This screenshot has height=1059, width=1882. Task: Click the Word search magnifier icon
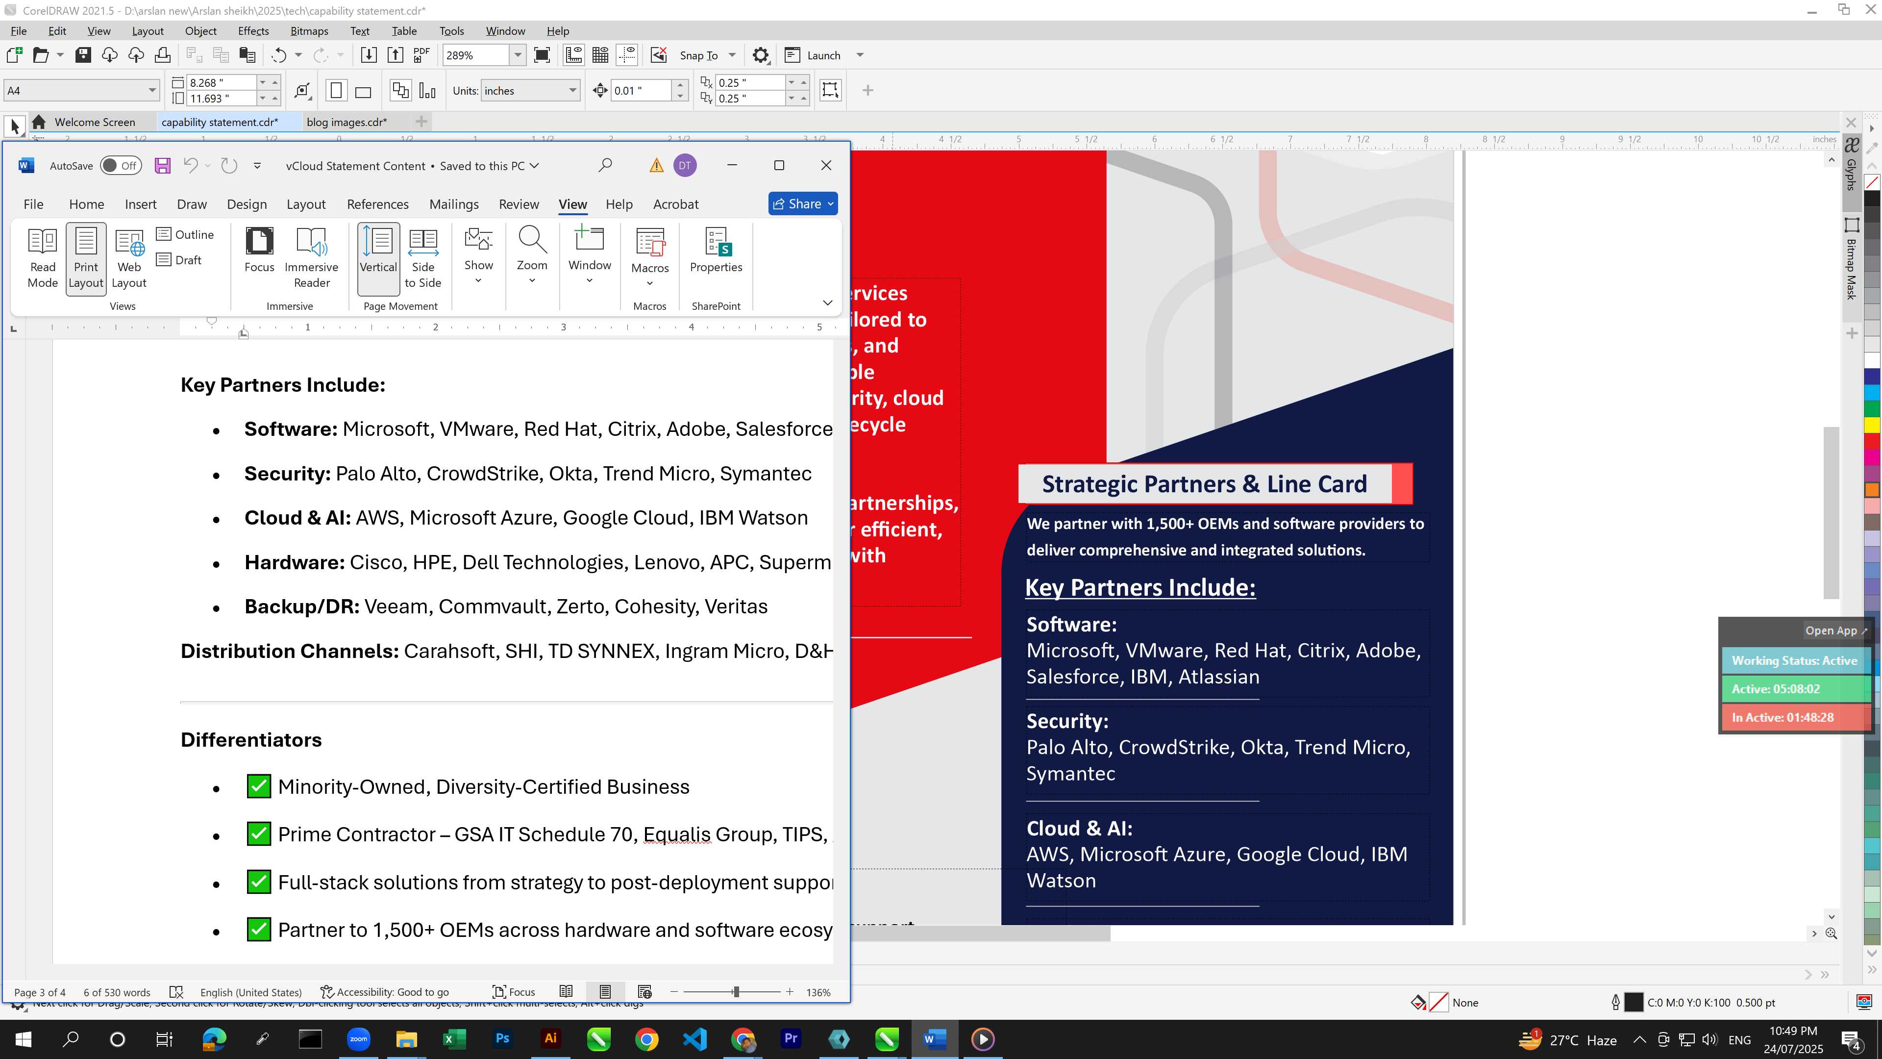[605, 166]
